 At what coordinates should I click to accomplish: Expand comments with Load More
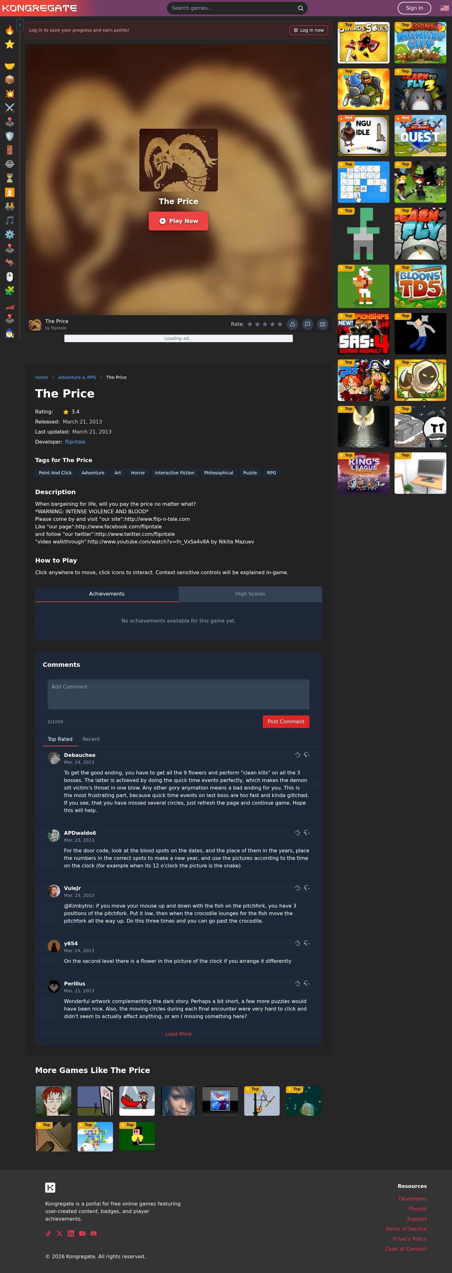(x=178, y=1034)
